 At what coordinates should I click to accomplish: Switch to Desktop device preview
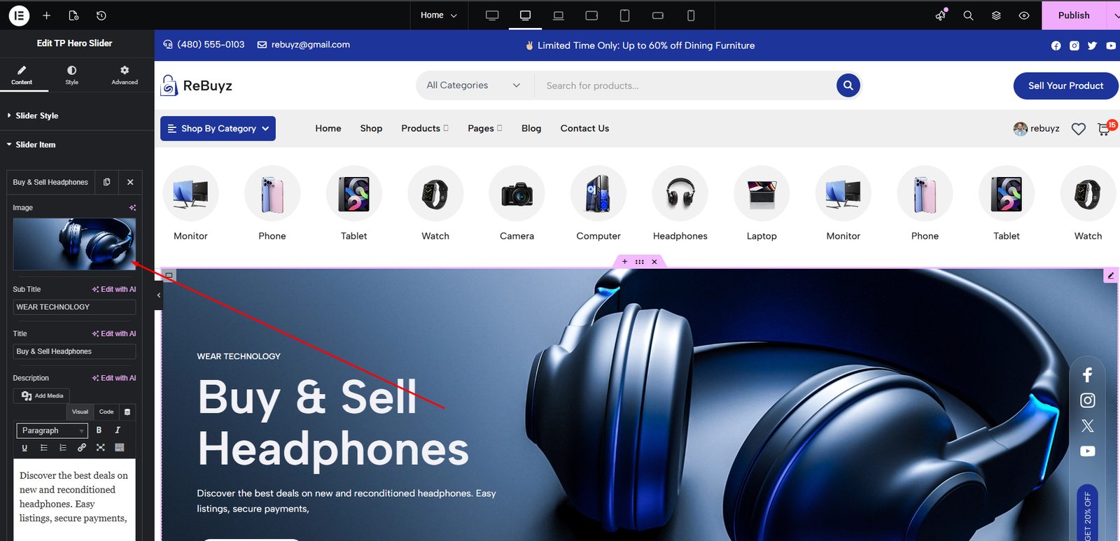492,15
